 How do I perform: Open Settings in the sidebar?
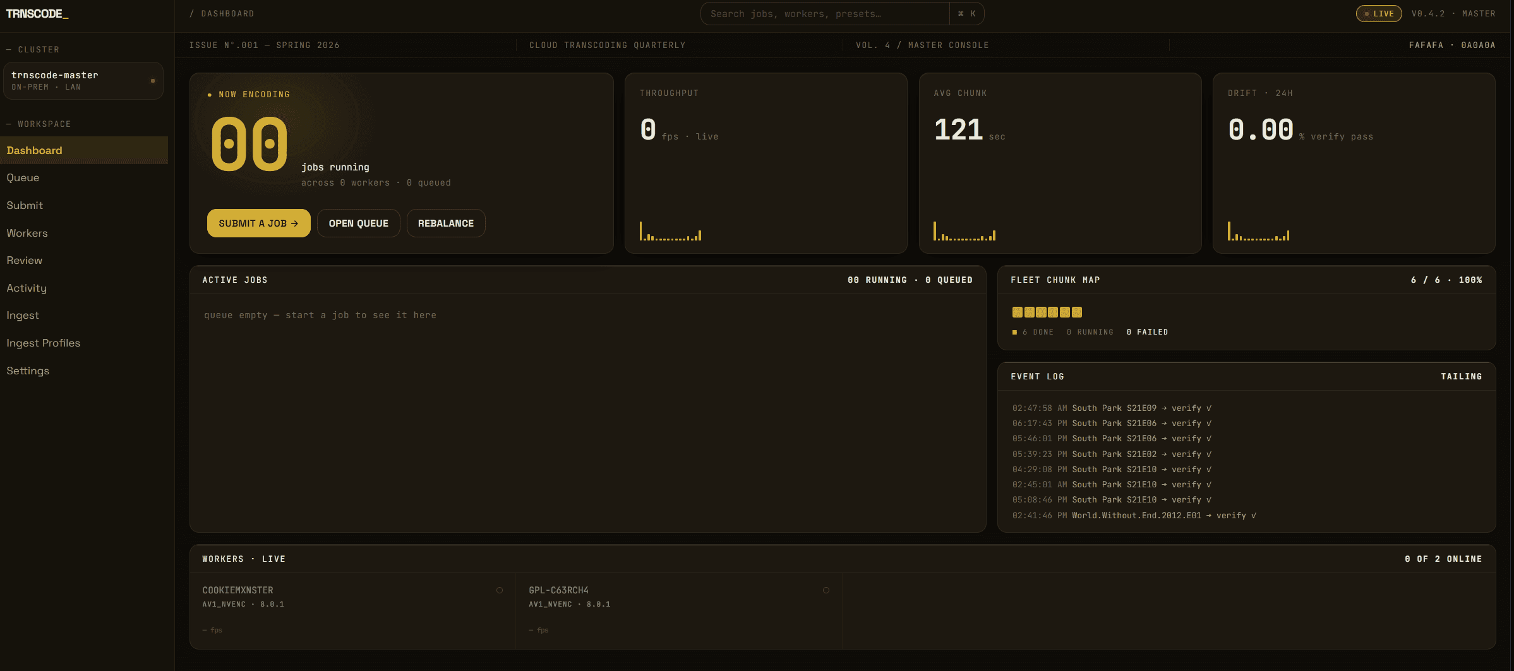click(84, 371)
